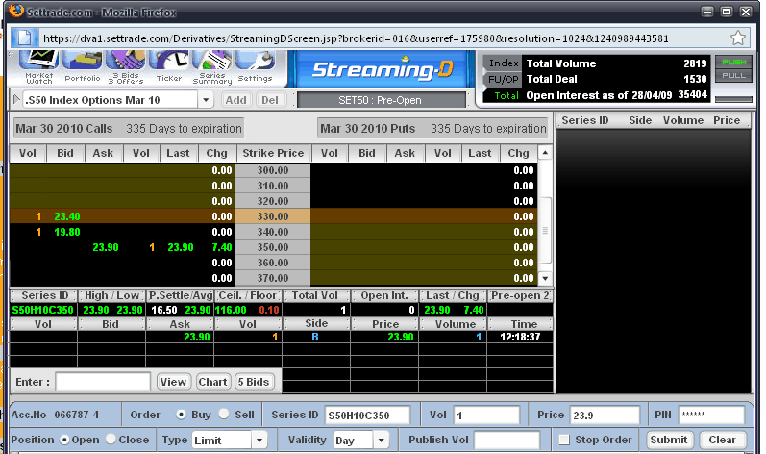The image size is (766, 454).
Task: Open the Validity Day dropdown
Action: 381,441
